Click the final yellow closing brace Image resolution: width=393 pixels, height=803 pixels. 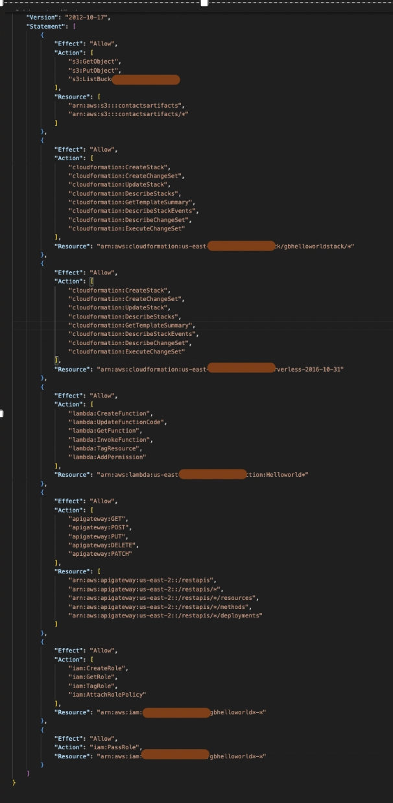pyautogui.click(x=14, y=782)
